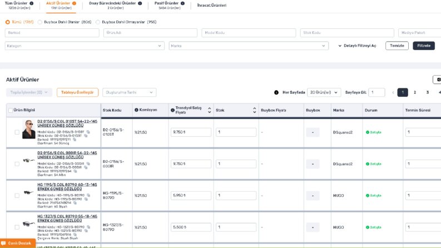
Task: Expand Detaylı Filtreyi Aç
Action: click(357, 46)
